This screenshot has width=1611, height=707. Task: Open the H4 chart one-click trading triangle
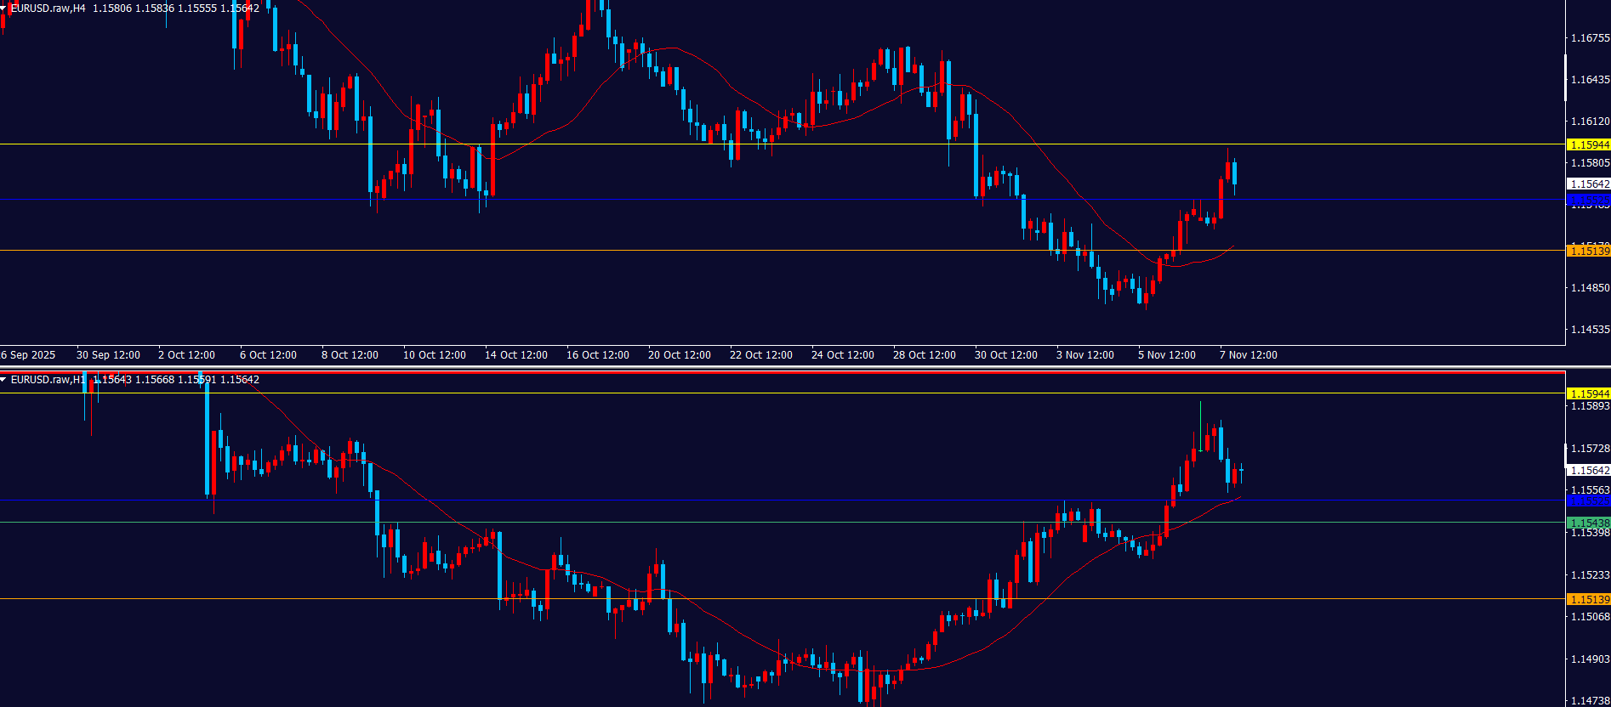(x=4, y=8)
